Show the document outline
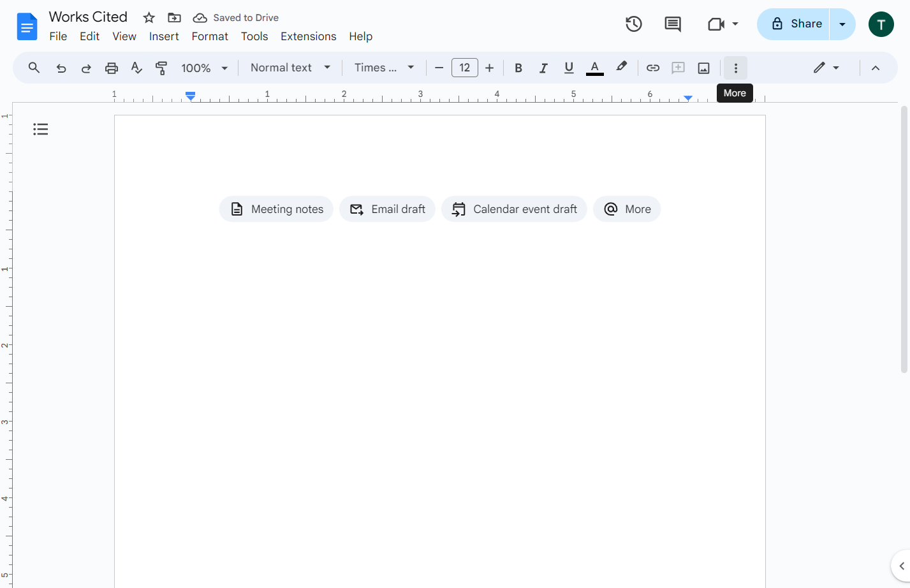This screenshot has width=910, height=588. coord(41,129)
